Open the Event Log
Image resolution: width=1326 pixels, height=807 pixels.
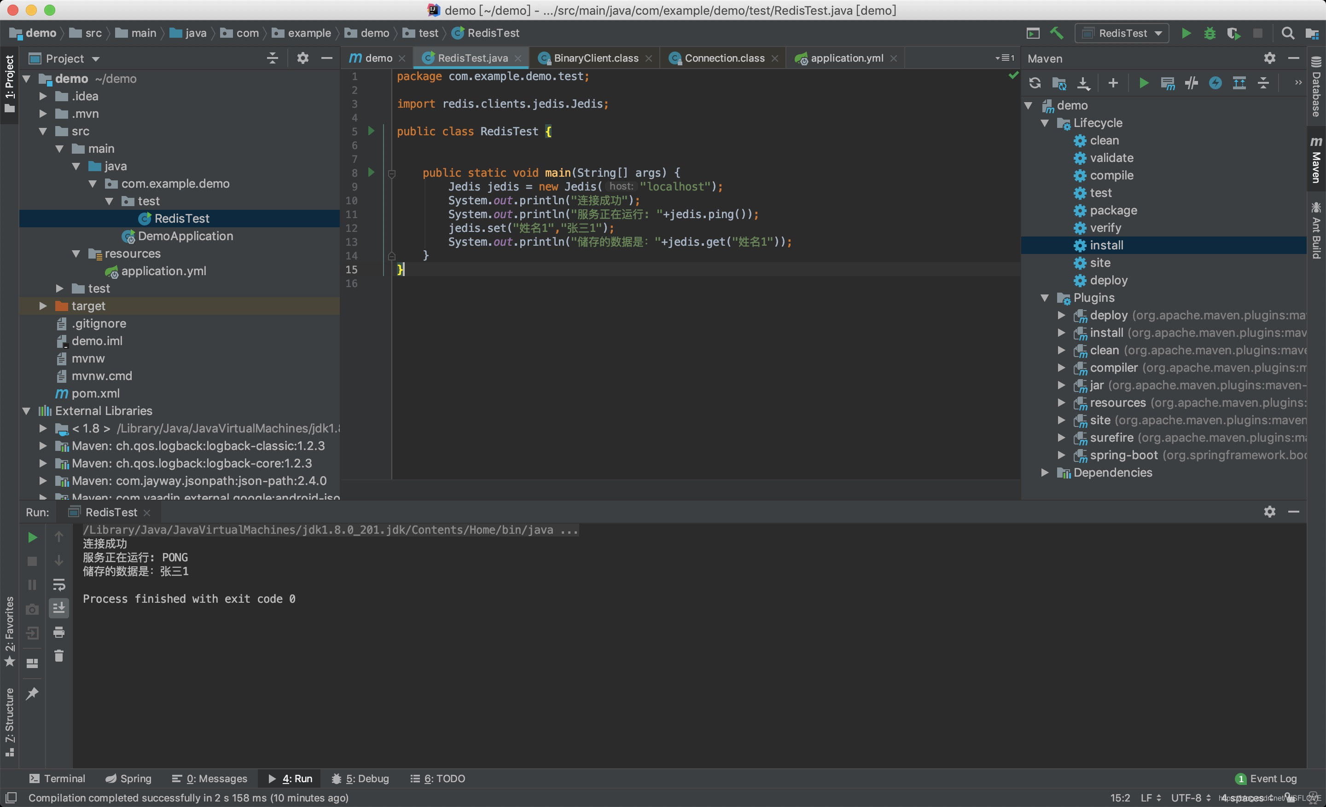point(1266,778)
